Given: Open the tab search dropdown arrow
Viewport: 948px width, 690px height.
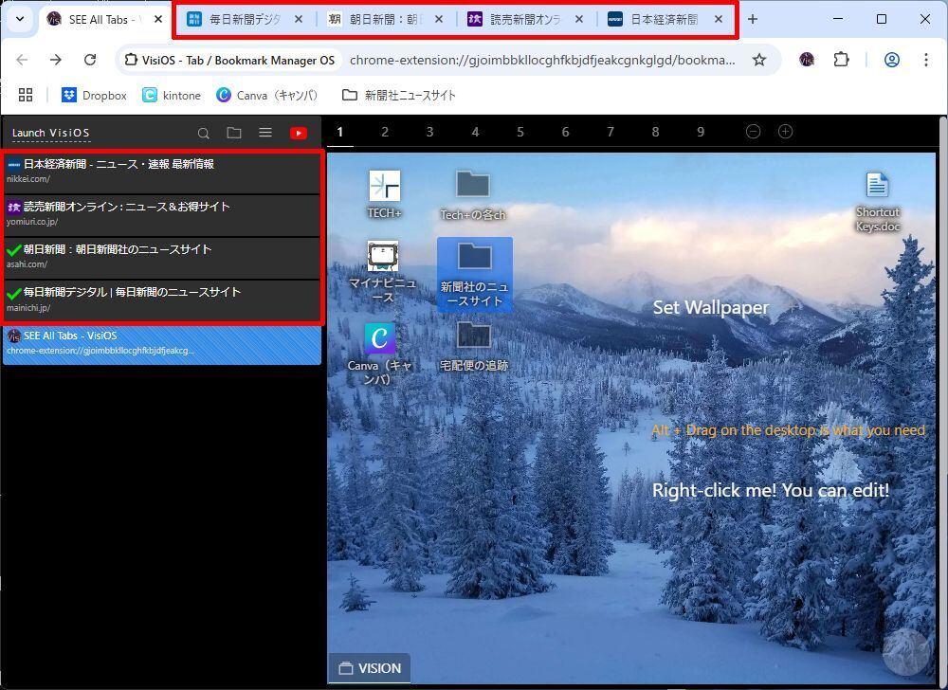Looking at the screenshot, I should (19, 19).
